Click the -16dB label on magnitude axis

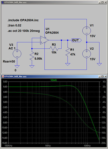pyautogui.click(x=5, y=143)
